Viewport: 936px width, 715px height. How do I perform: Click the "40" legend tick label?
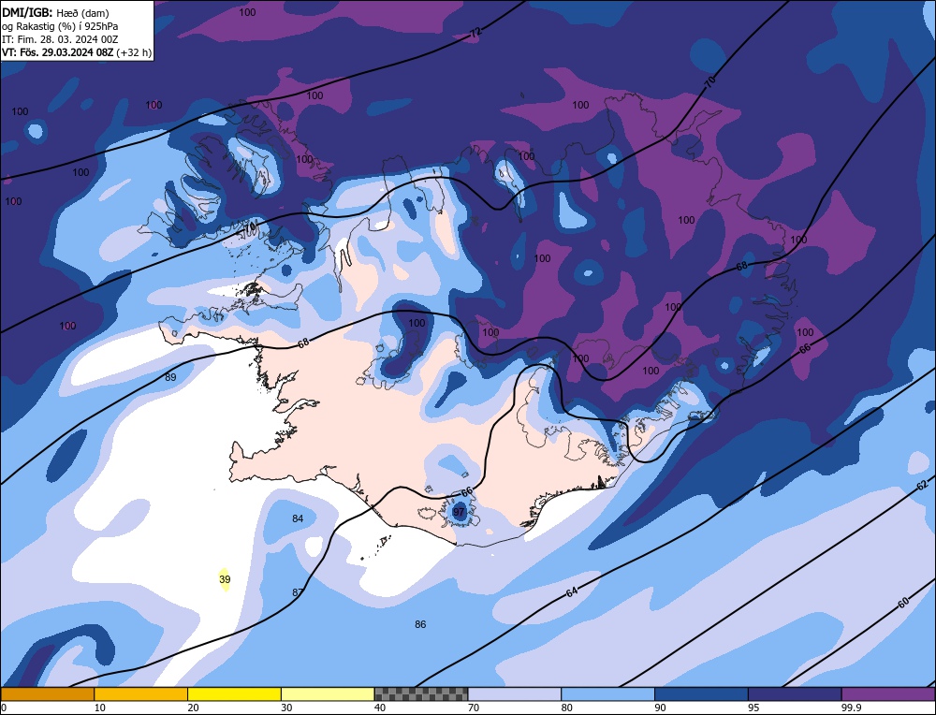[x=380, y=708]
